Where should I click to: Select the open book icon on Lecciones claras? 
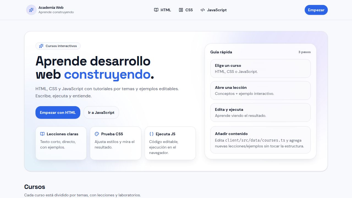click(x=42, y=134)
